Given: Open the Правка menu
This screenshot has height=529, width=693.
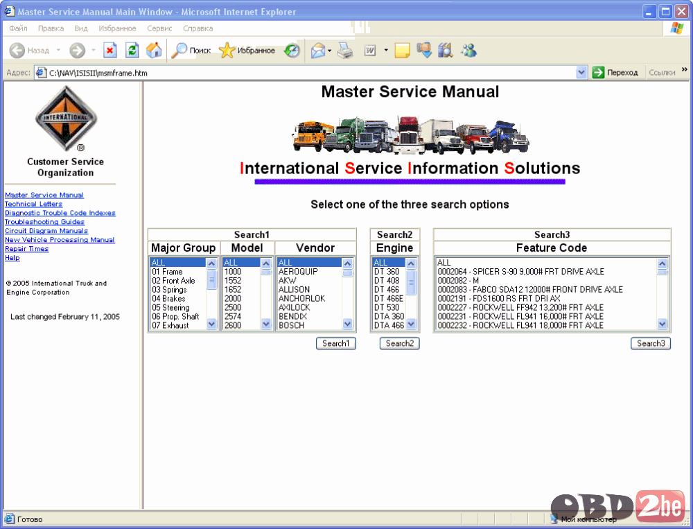Looking at the screenshot, I should [x=51, y=28].
